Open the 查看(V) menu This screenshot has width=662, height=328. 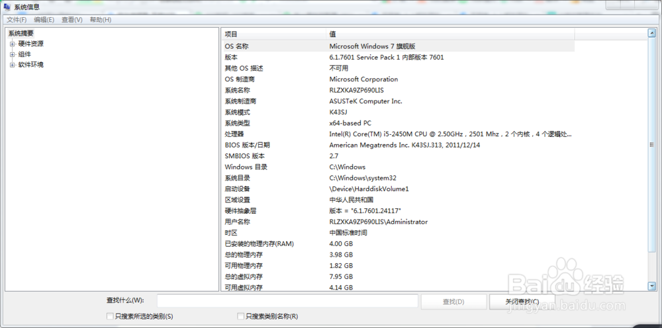71,20
